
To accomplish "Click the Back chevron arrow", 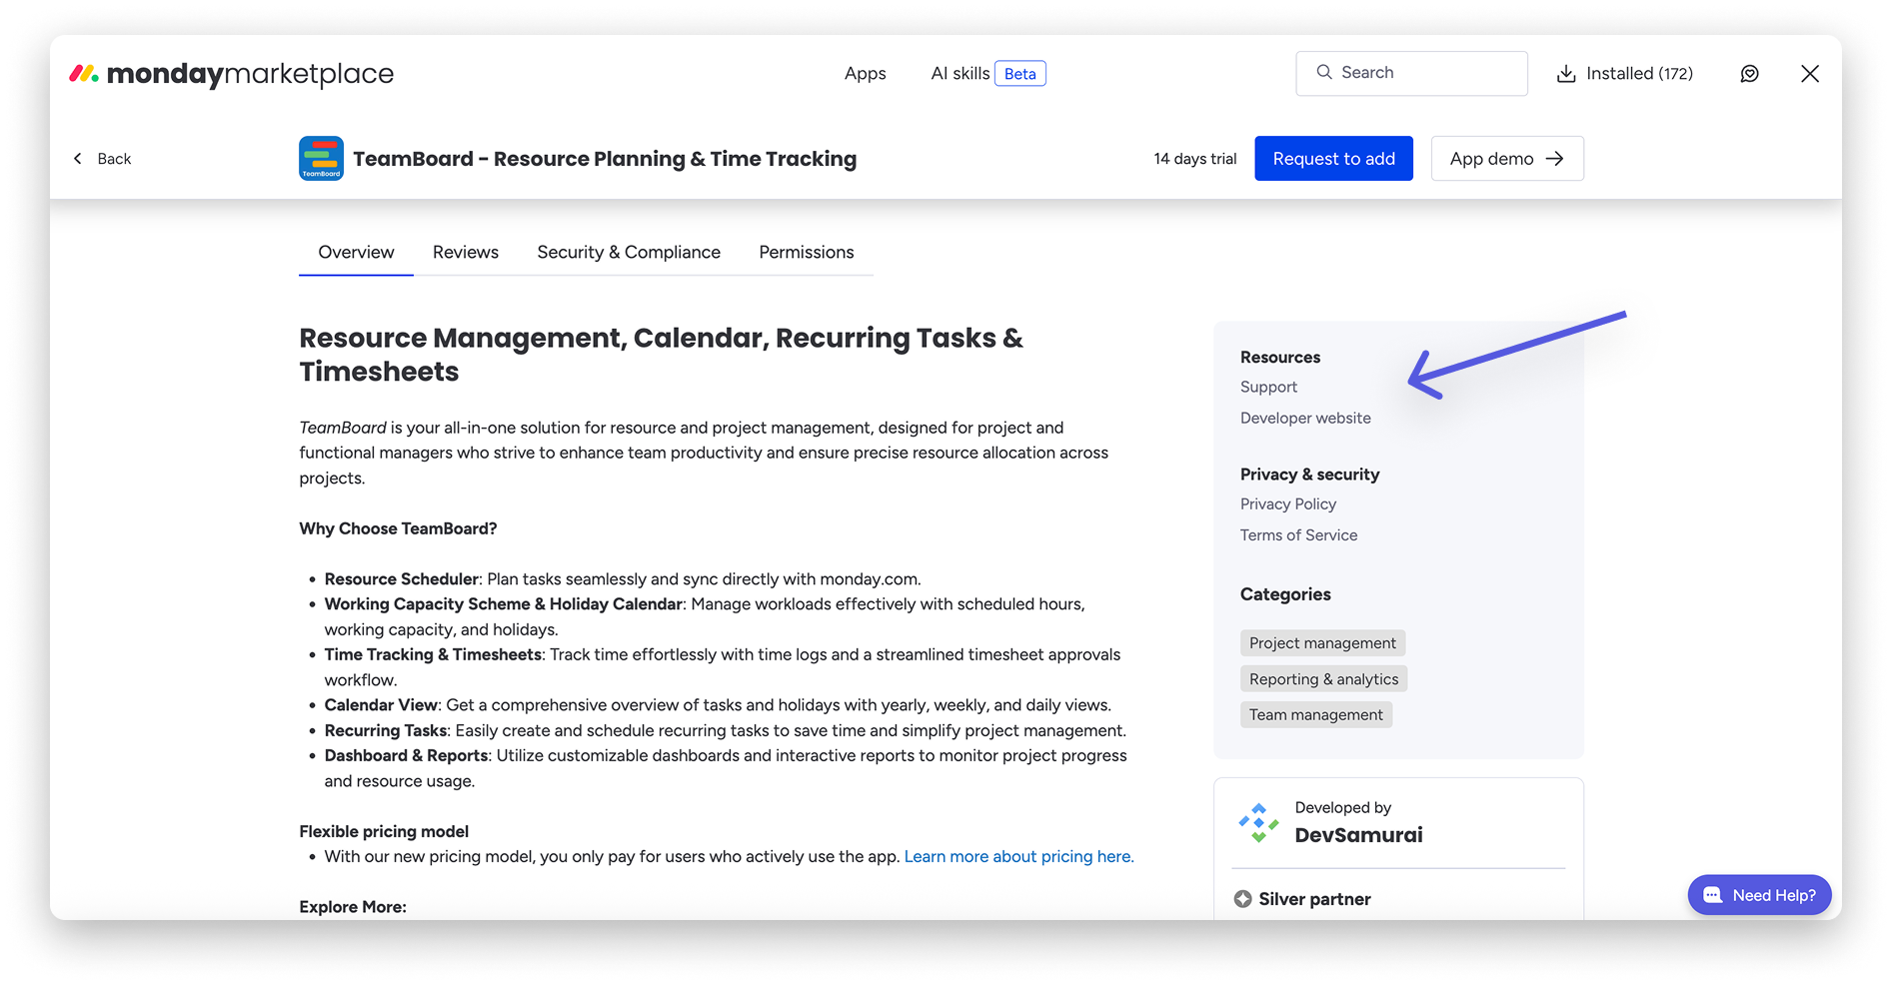I will 78,159.
